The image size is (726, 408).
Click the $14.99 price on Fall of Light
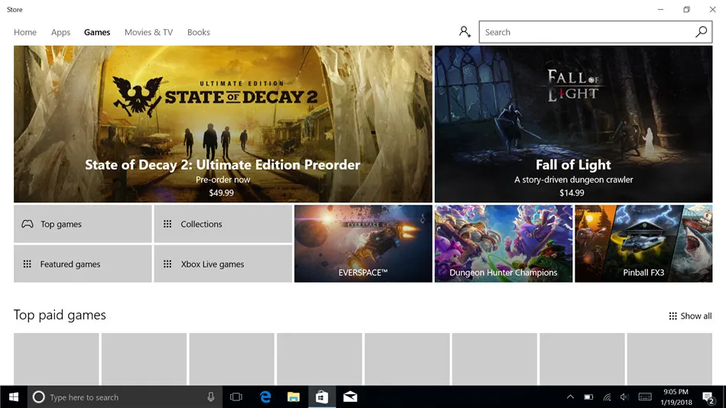point(572,193)
